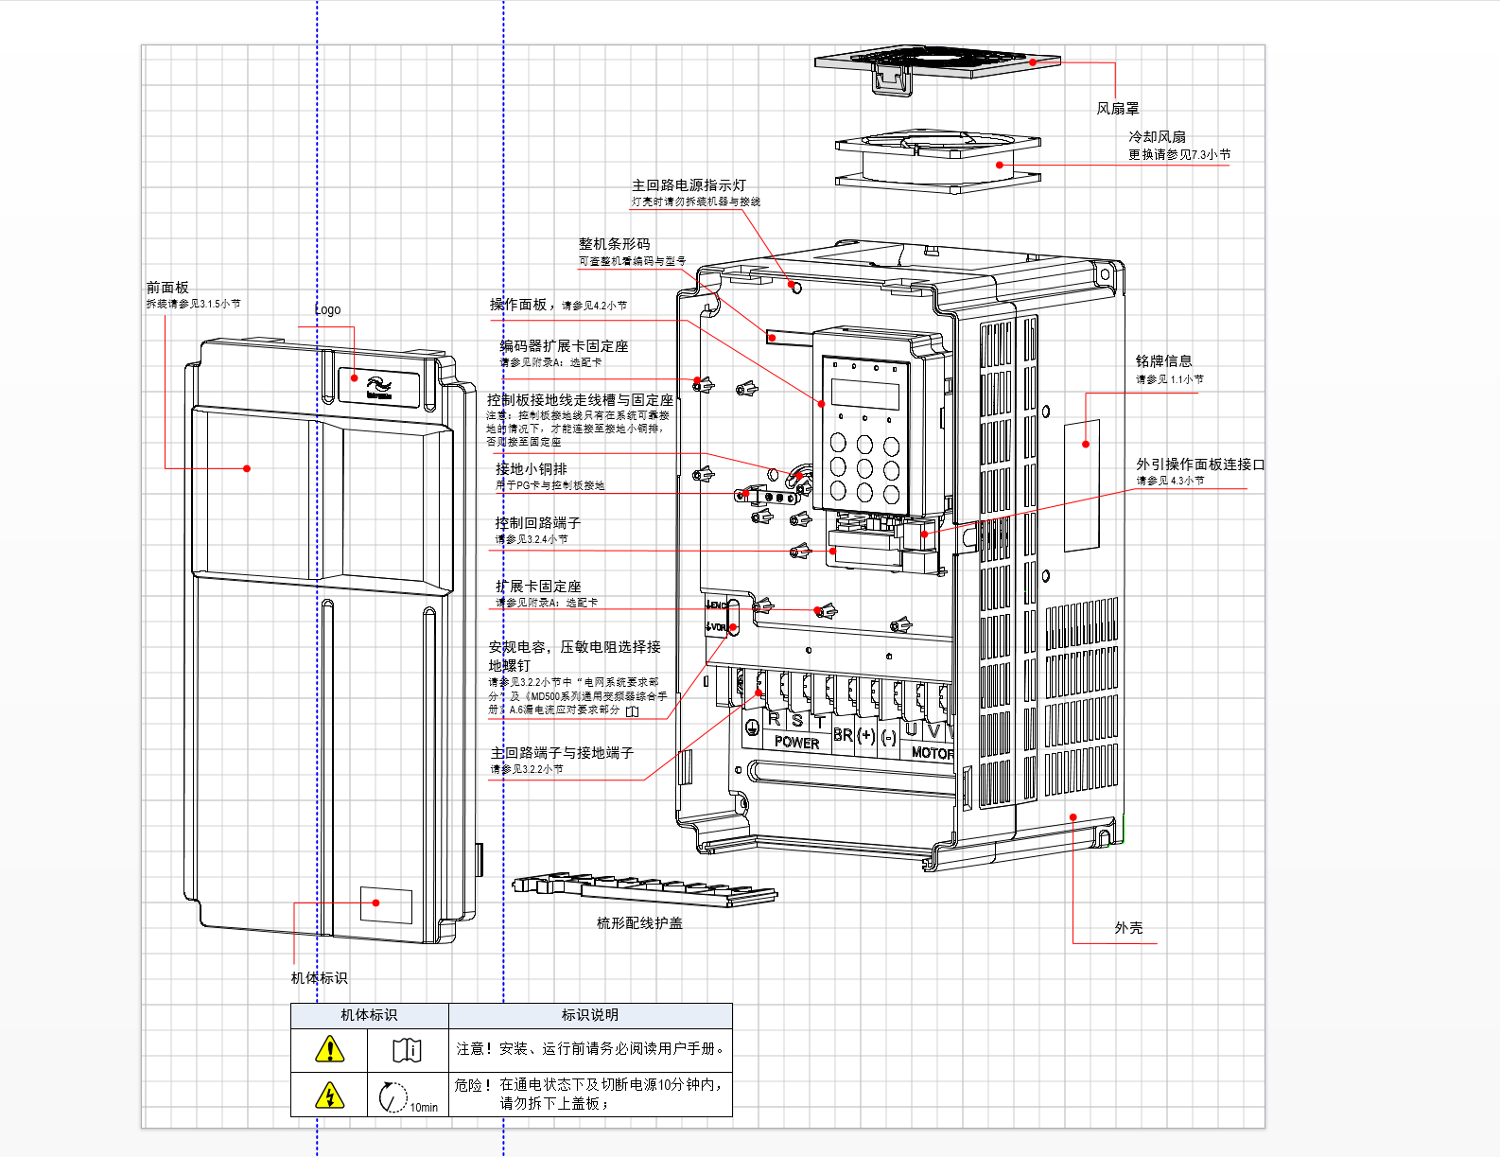Click the open-book manual icon in the table

click(x=407, y=1050)
